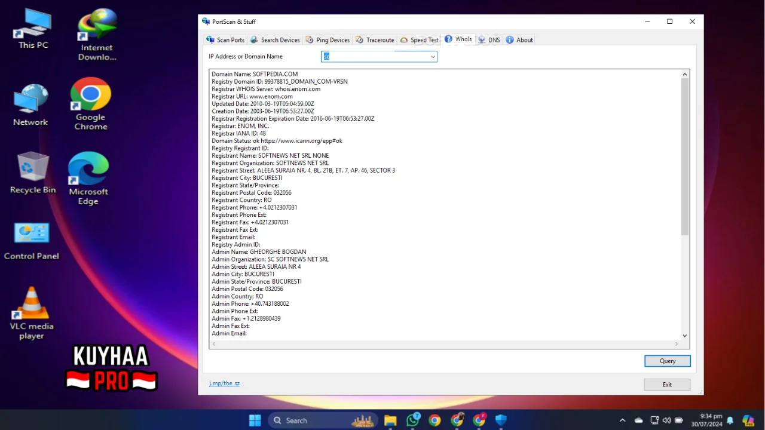The image size is (765, 430).
Task: Click the 'Registrar URL: www.enom.com' line
Action: 252,96
